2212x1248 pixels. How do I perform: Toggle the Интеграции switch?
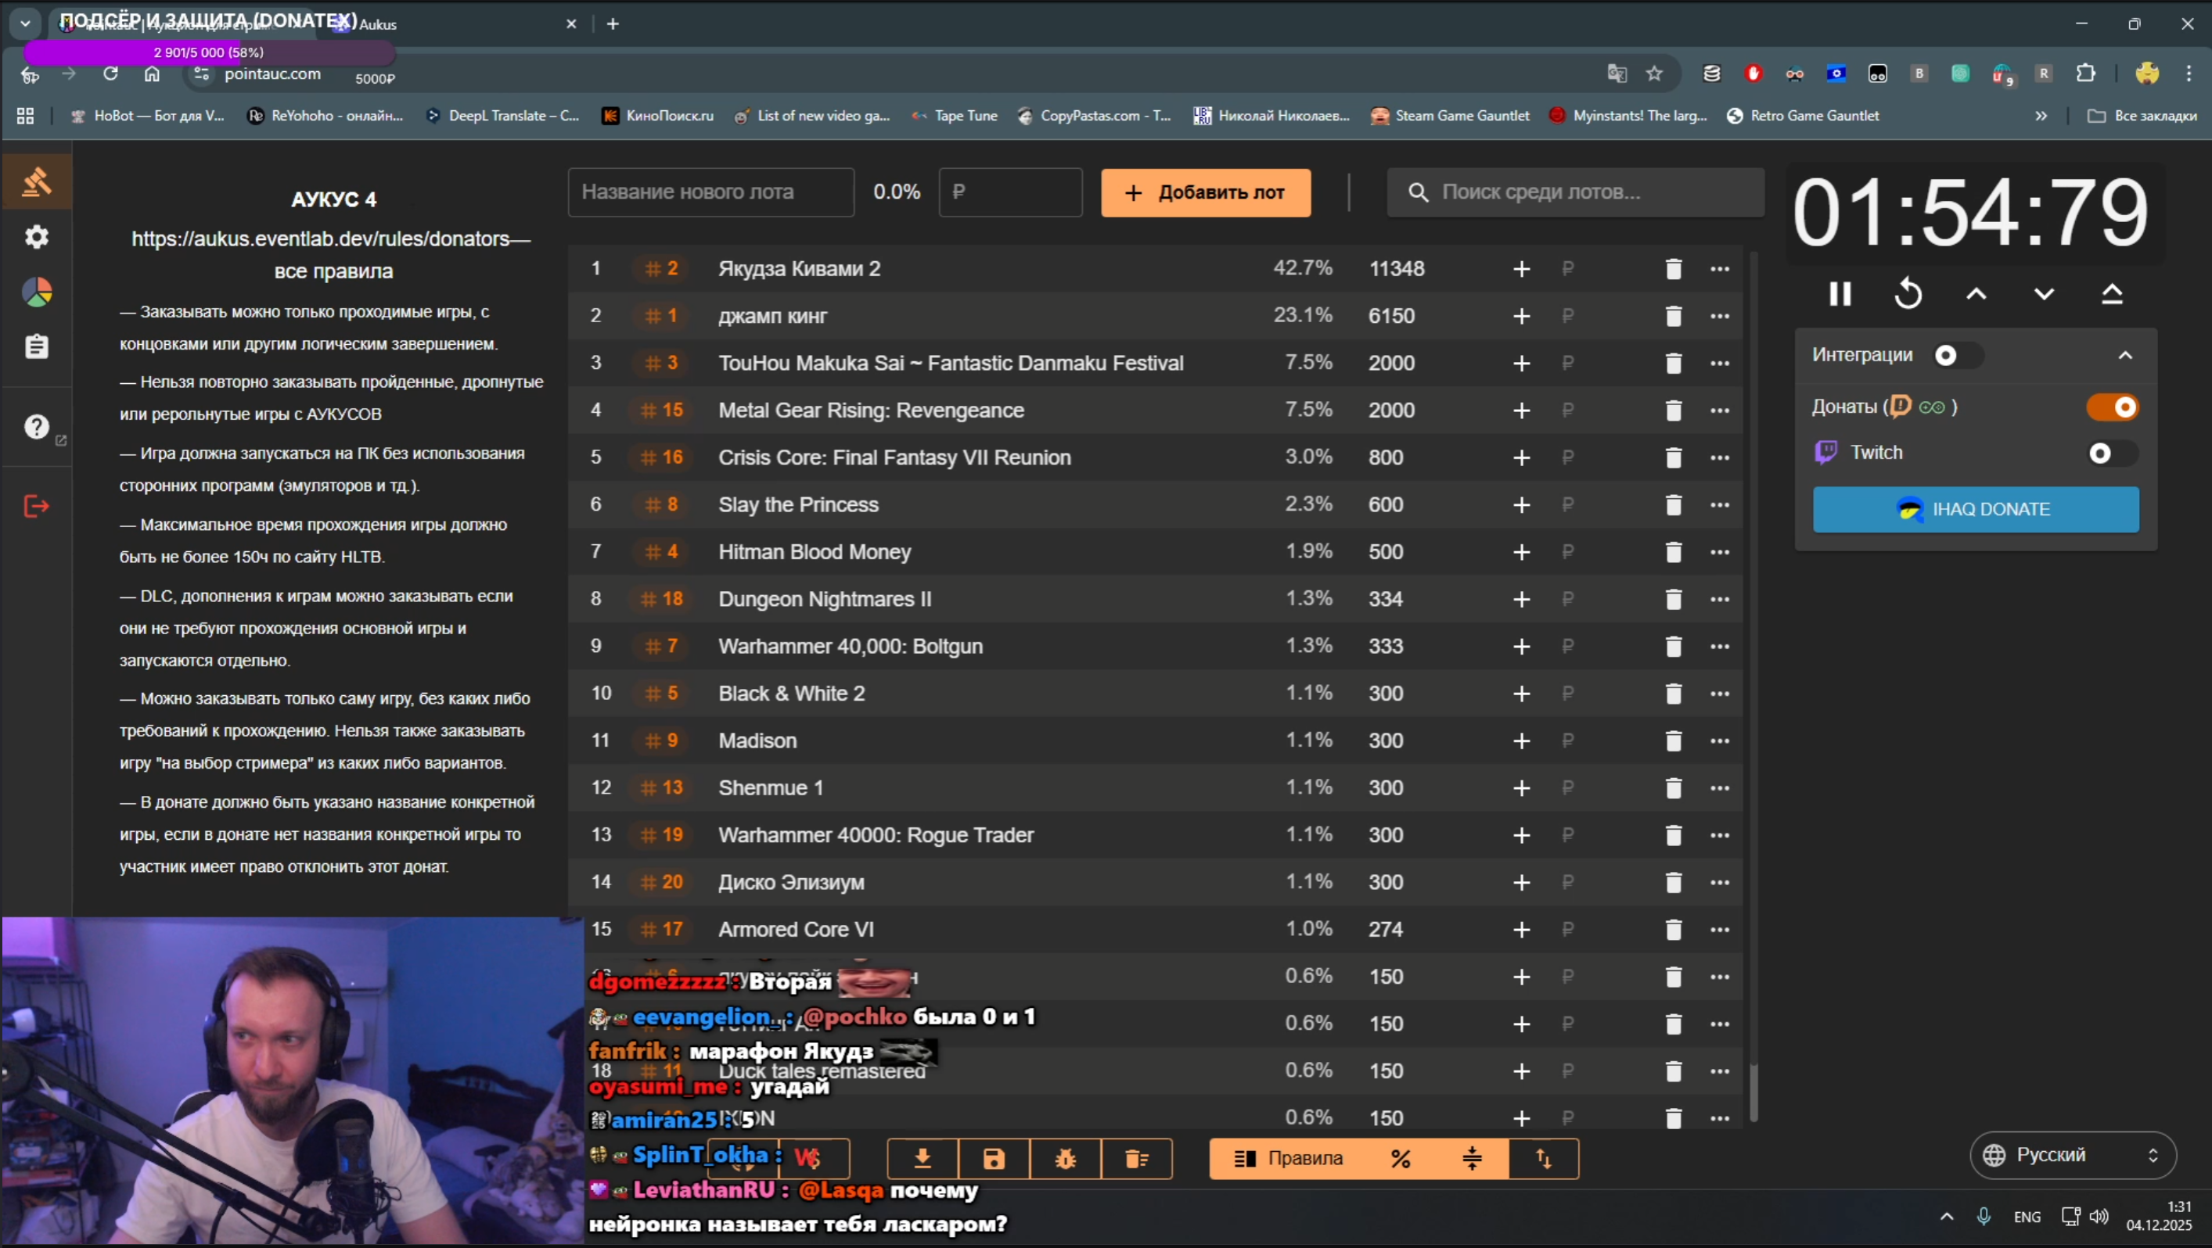1956,355
